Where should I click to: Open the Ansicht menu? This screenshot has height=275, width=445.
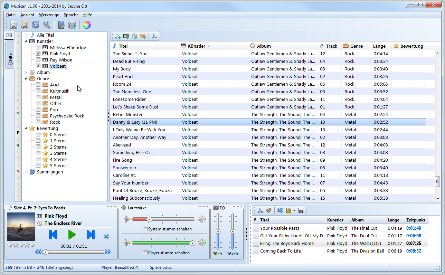(27, 15)
